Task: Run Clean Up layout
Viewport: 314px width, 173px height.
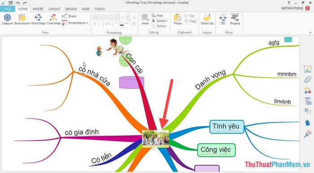Action: 207,19
